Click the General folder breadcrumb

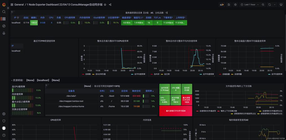pos(19,5)
